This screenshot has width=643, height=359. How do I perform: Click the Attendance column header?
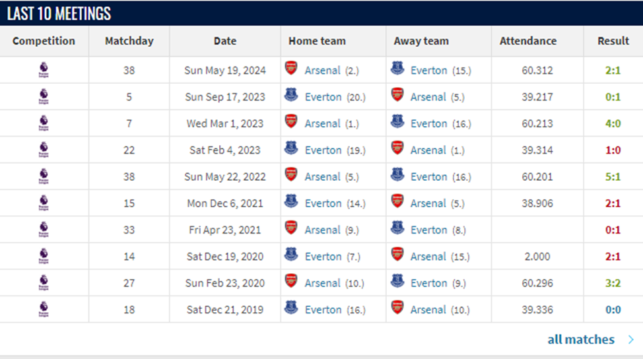coord(527,41)
